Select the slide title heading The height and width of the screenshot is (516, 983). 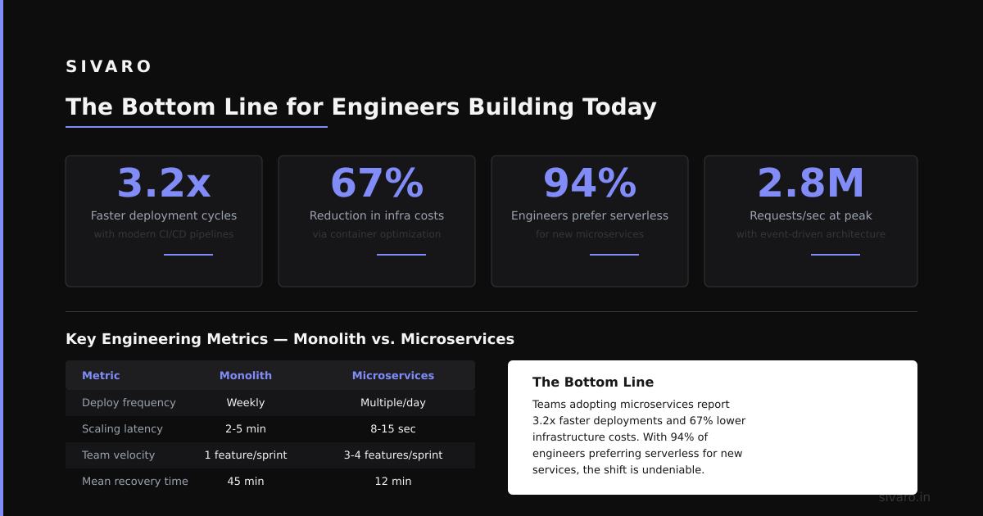coord(361,107)
